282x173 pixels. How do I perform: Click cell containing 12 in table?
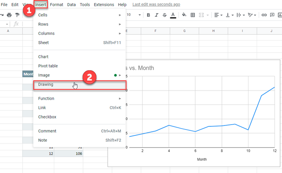pos(38,154)
